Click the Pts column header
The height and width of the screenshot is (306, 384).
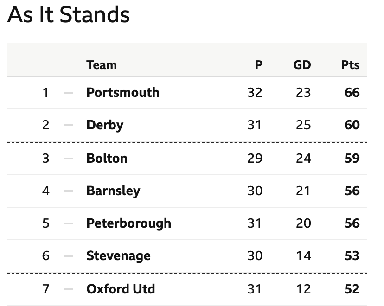pyautogui.click(x=351, y=65)
